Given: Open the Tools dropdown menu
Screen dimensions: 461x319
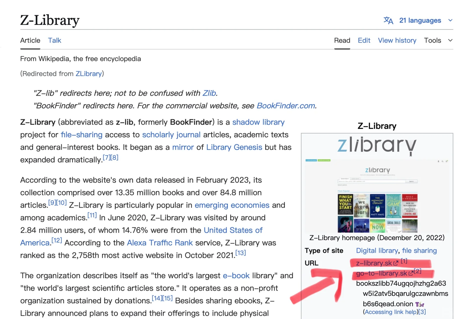Looking at the screenshot, I should (439, 40).
